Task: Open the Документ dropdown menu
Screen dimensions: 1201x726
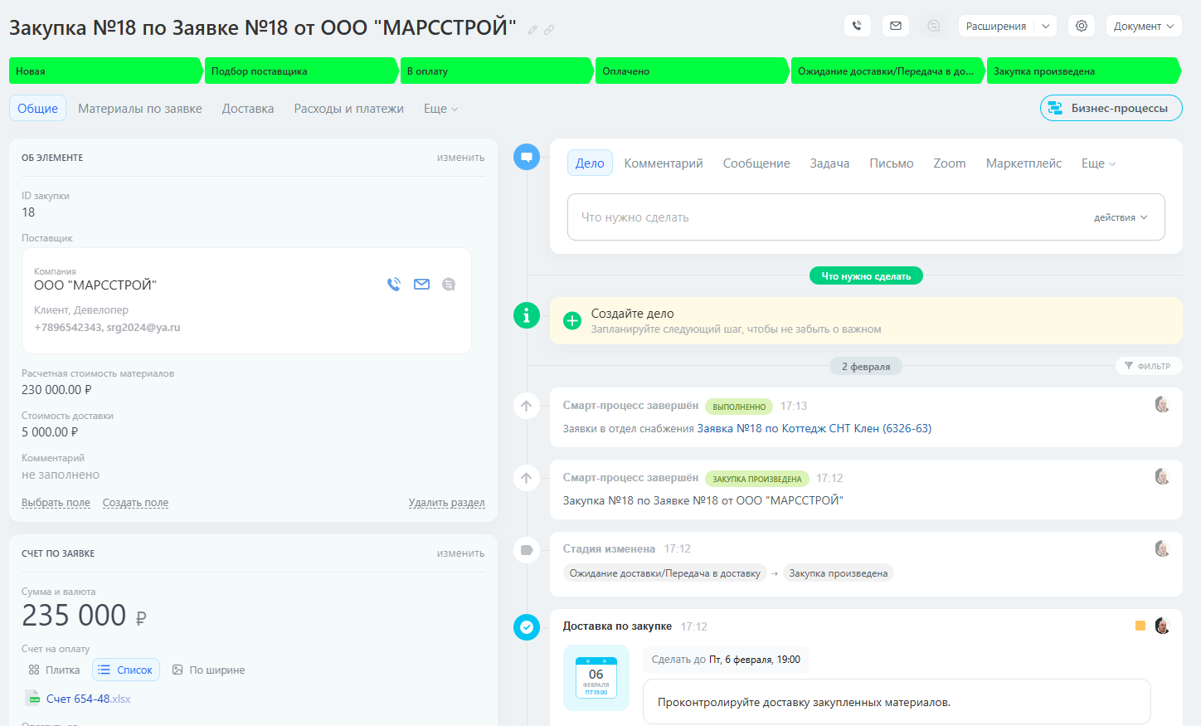Action: [1143, 26]
